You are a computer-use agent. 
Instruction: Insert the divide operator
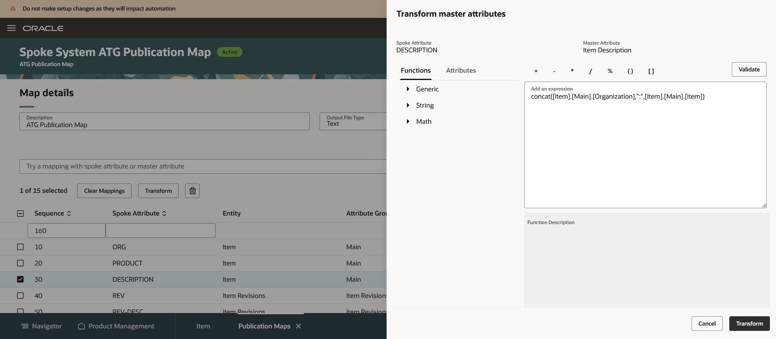click(590, 71)
